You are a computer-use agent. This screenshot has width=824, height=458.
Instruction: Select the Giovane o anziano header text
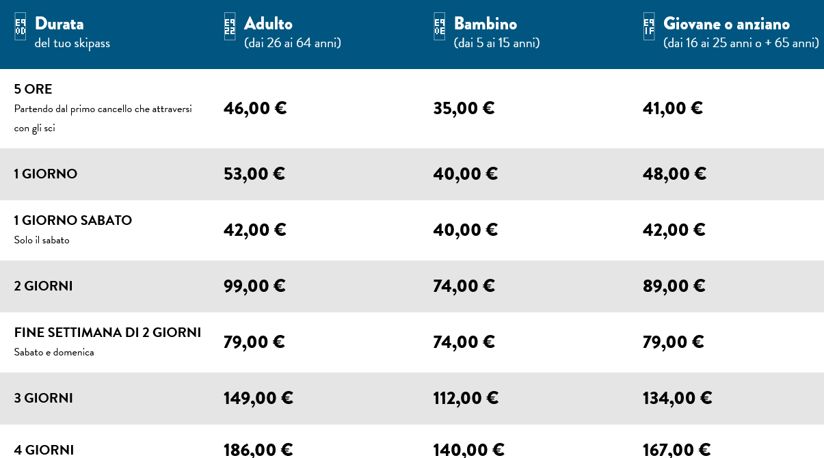[x=726, y=24]
